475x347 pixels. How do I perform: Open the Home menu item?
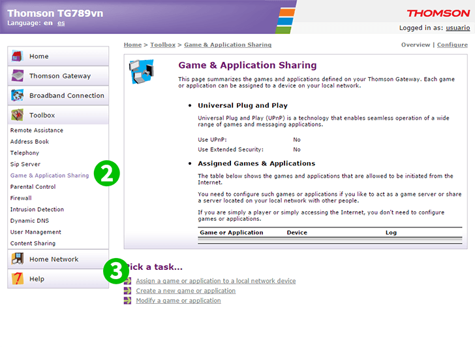58,56
